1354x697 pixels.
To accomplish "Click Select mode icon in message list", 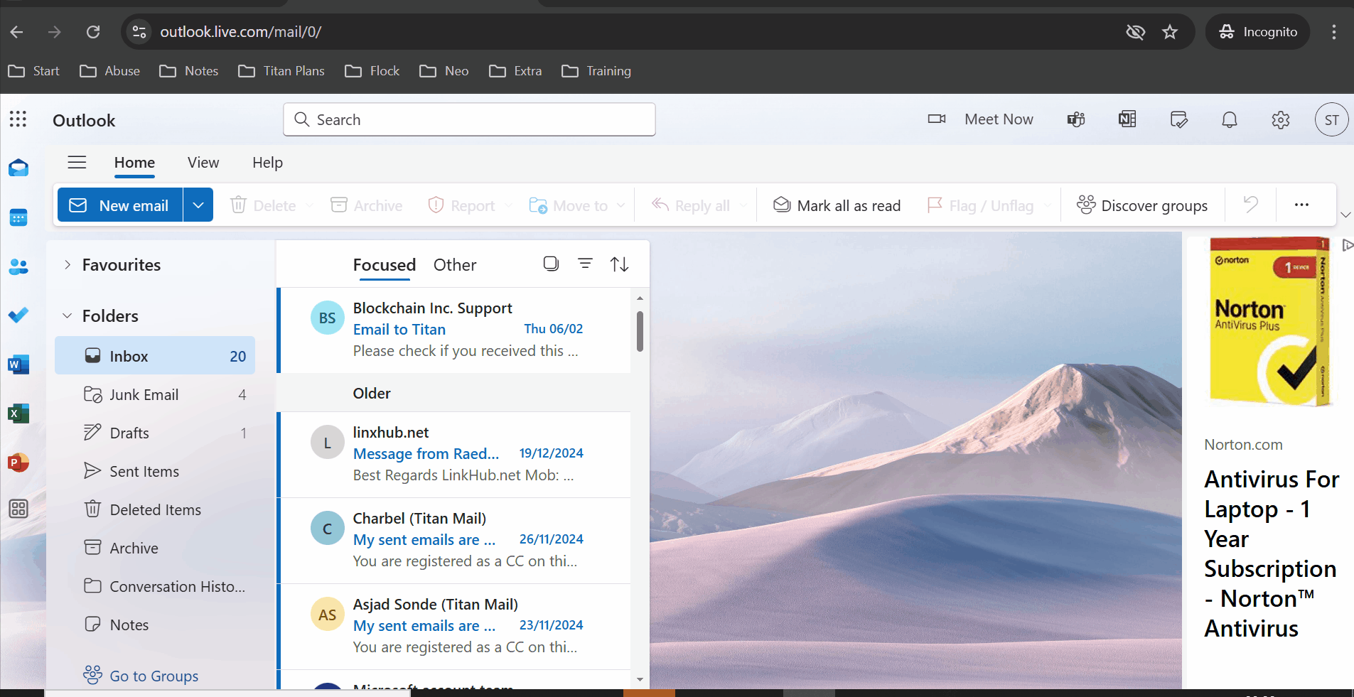I will point(551,264).
